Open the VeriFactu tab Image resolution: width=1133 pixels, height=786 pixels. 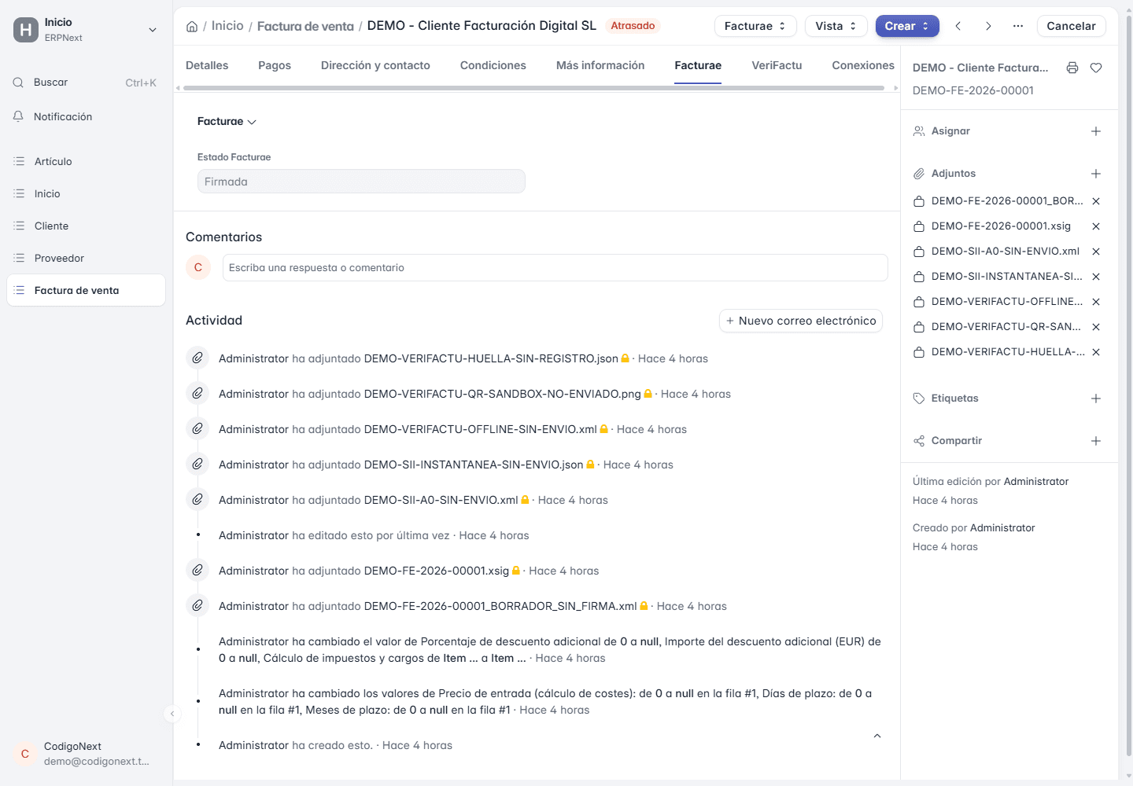click(777, 65)
